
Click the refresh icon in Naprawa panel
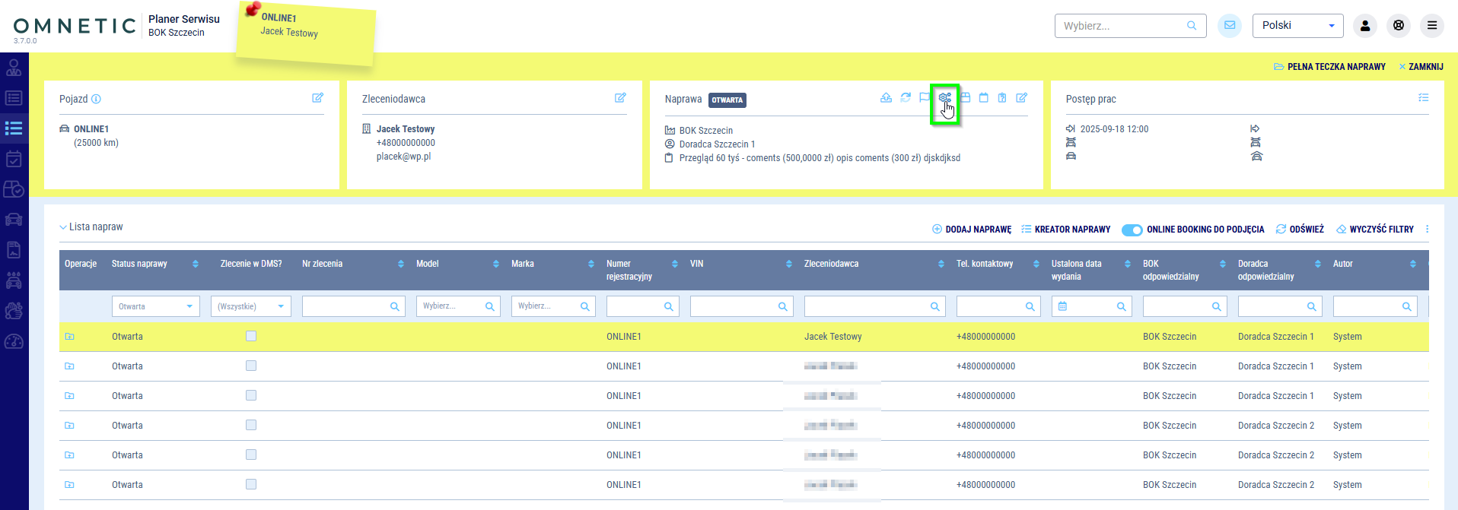(x=906, y=98)
